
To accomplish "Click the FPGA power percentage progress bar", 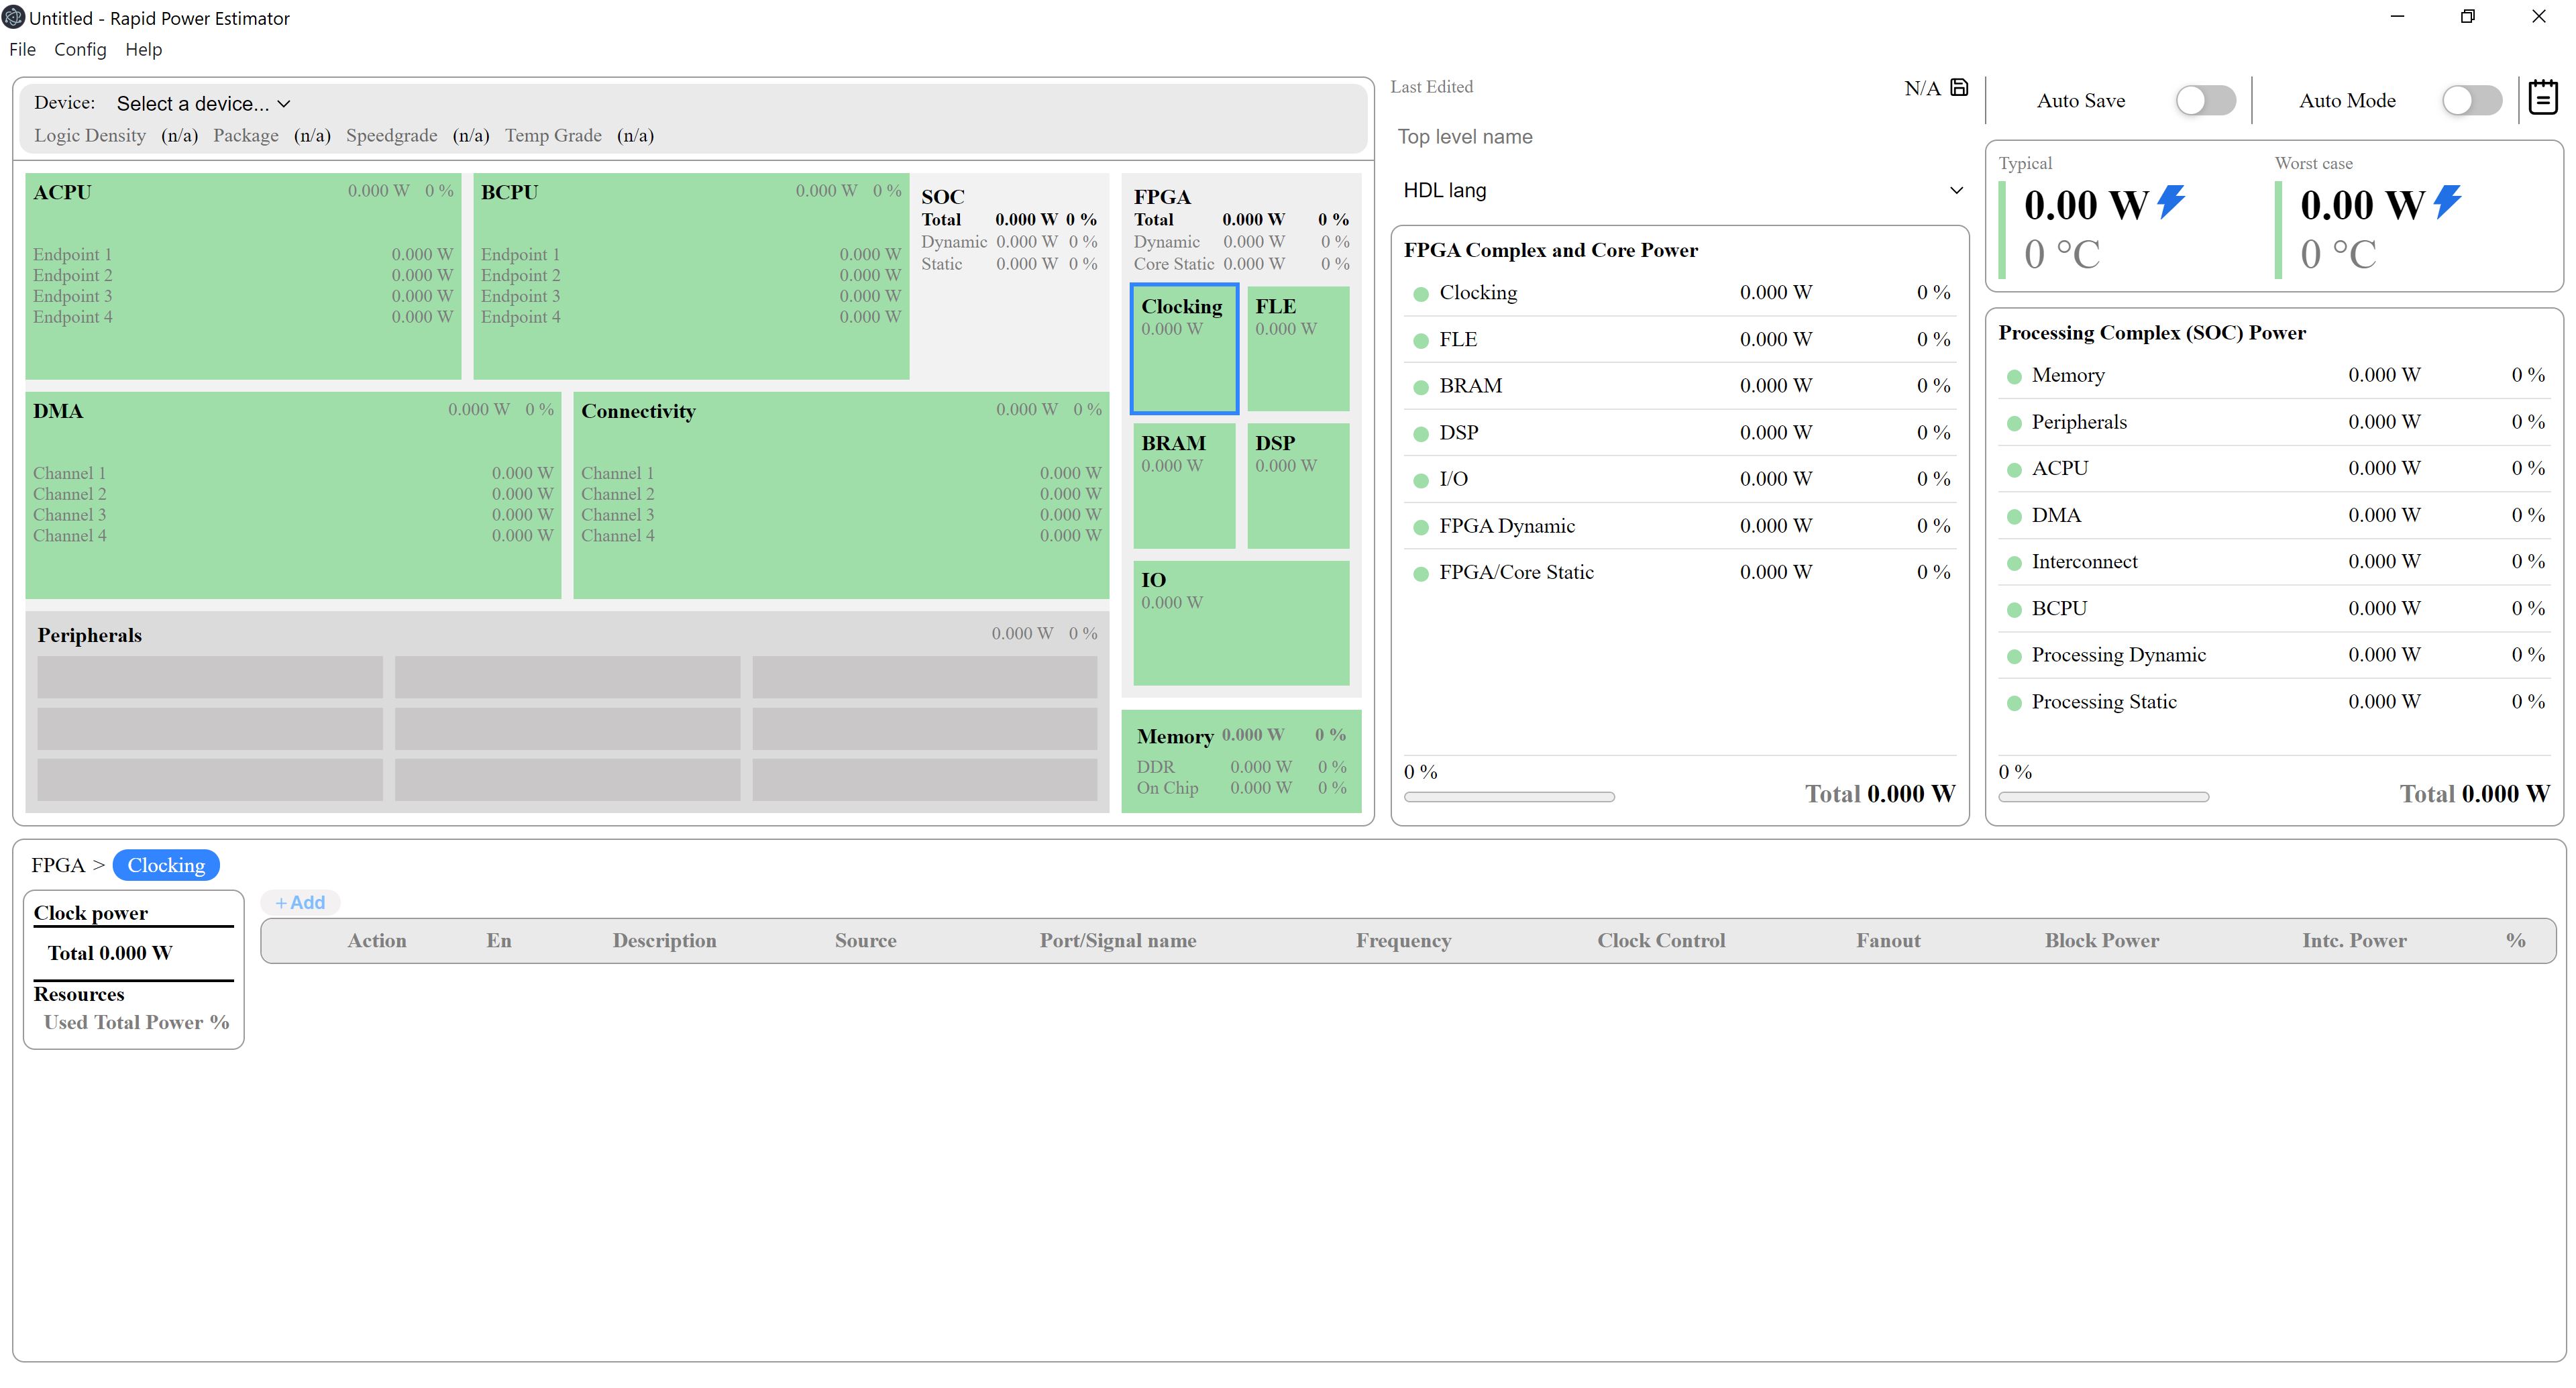I will pos(1509,797).
